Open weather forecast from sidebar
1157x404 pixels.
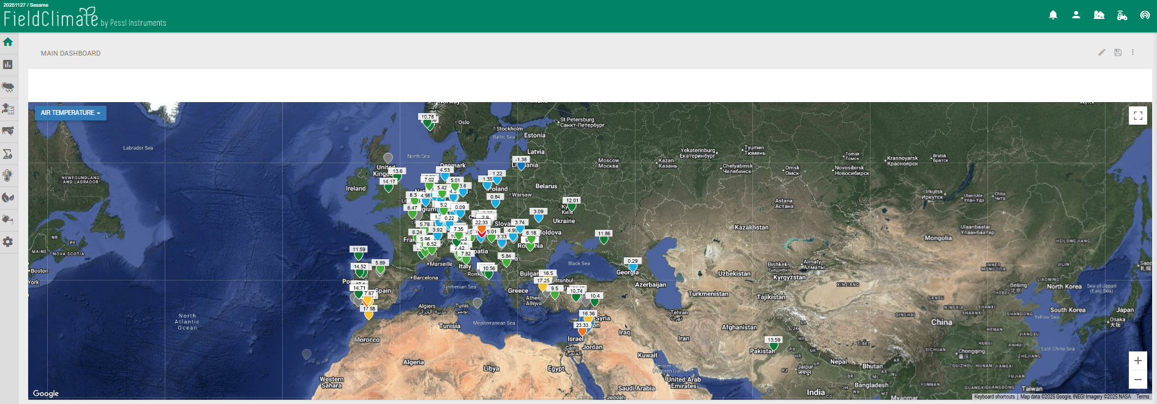(8, 87)
